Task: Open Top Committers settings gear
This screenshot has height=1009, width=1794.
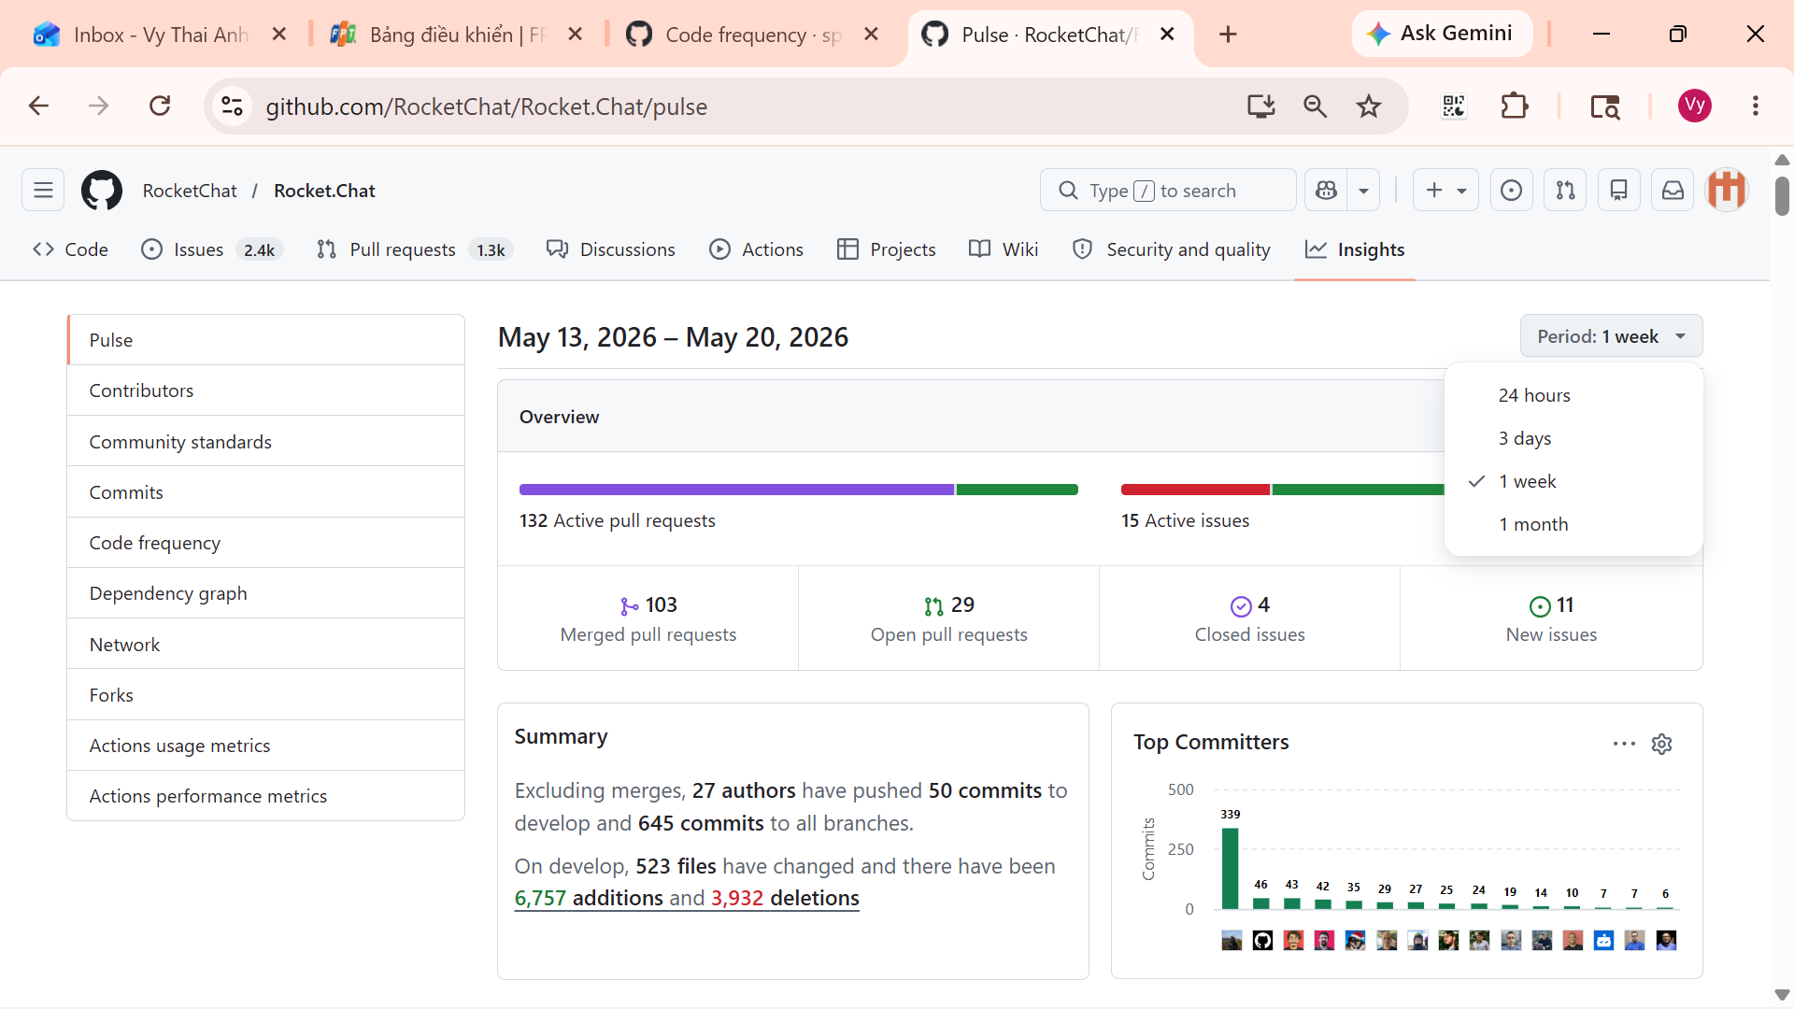Action: (1661, 744)
